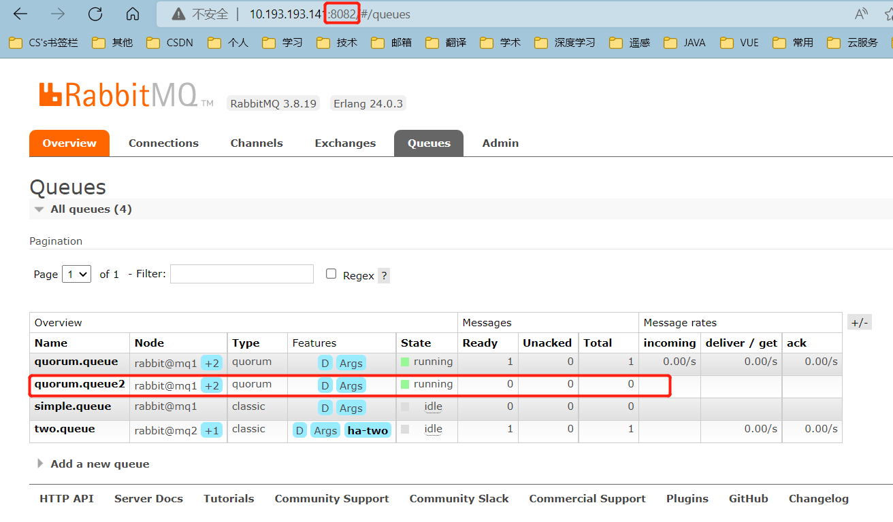The width and height of the screenshot is (893, 522).
Task: Open the GitHub footer link
Action: (749, 498)
